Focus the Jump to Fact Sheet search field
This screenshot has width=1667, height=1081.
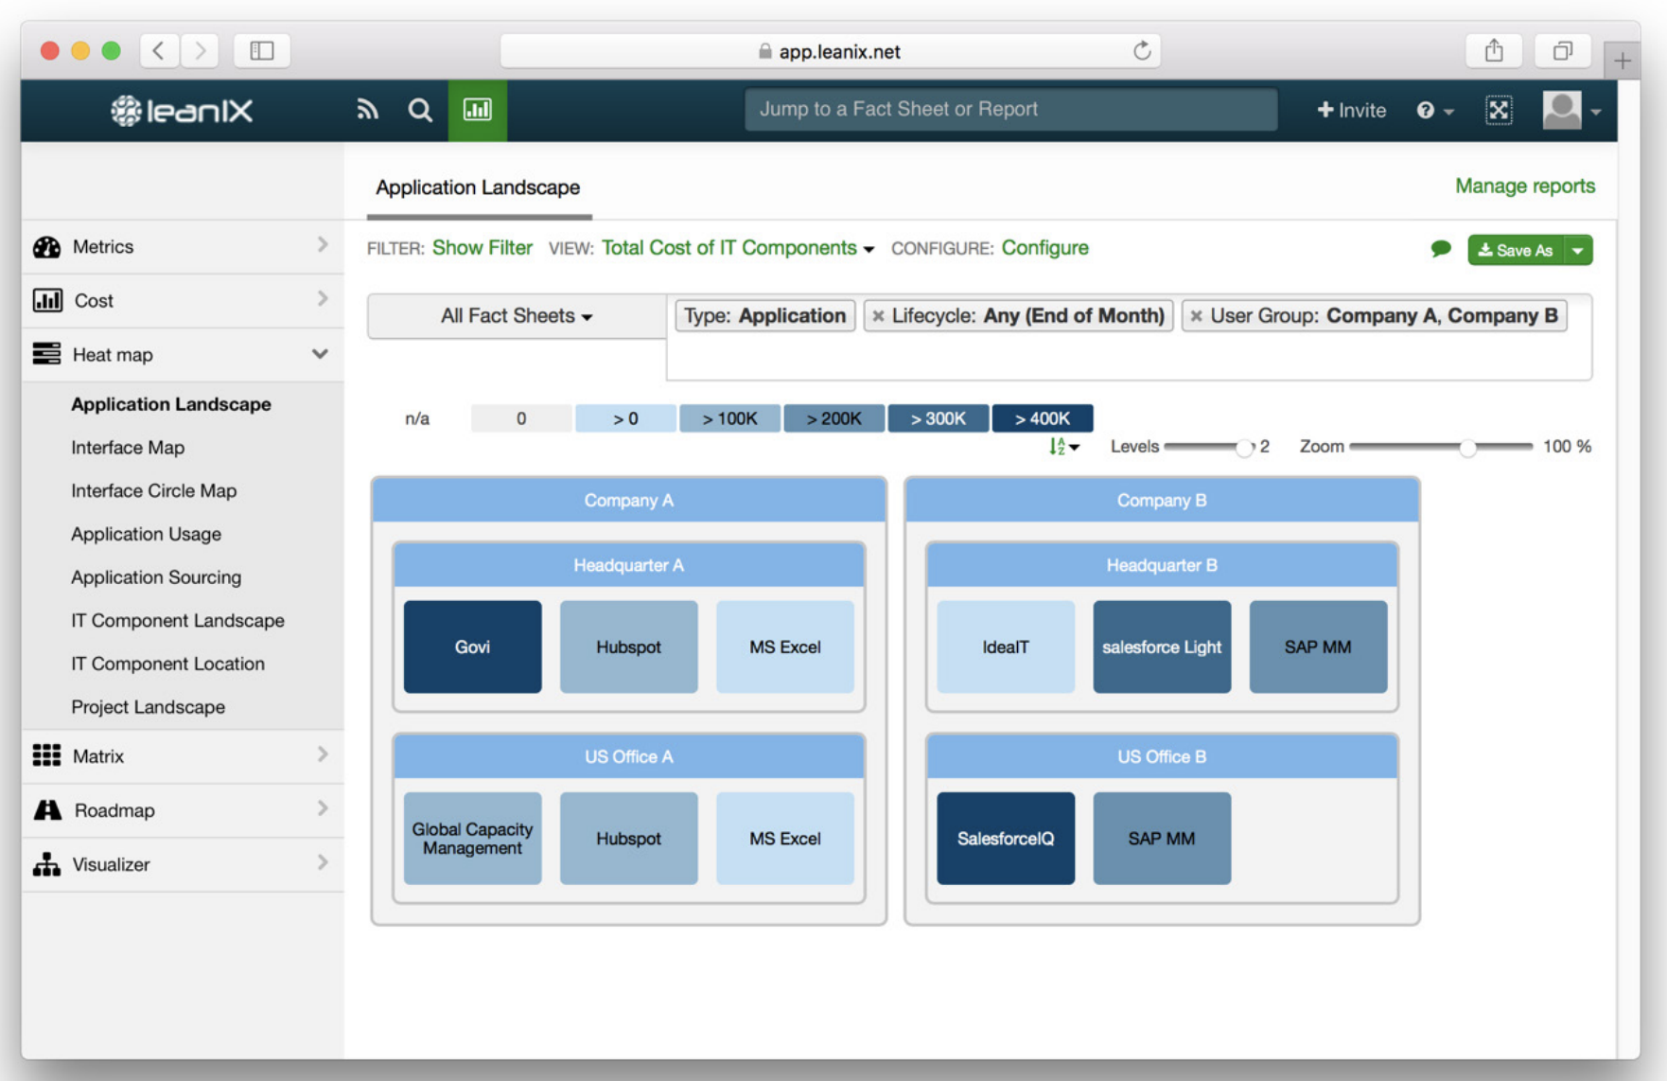(x=1011, y=110)
